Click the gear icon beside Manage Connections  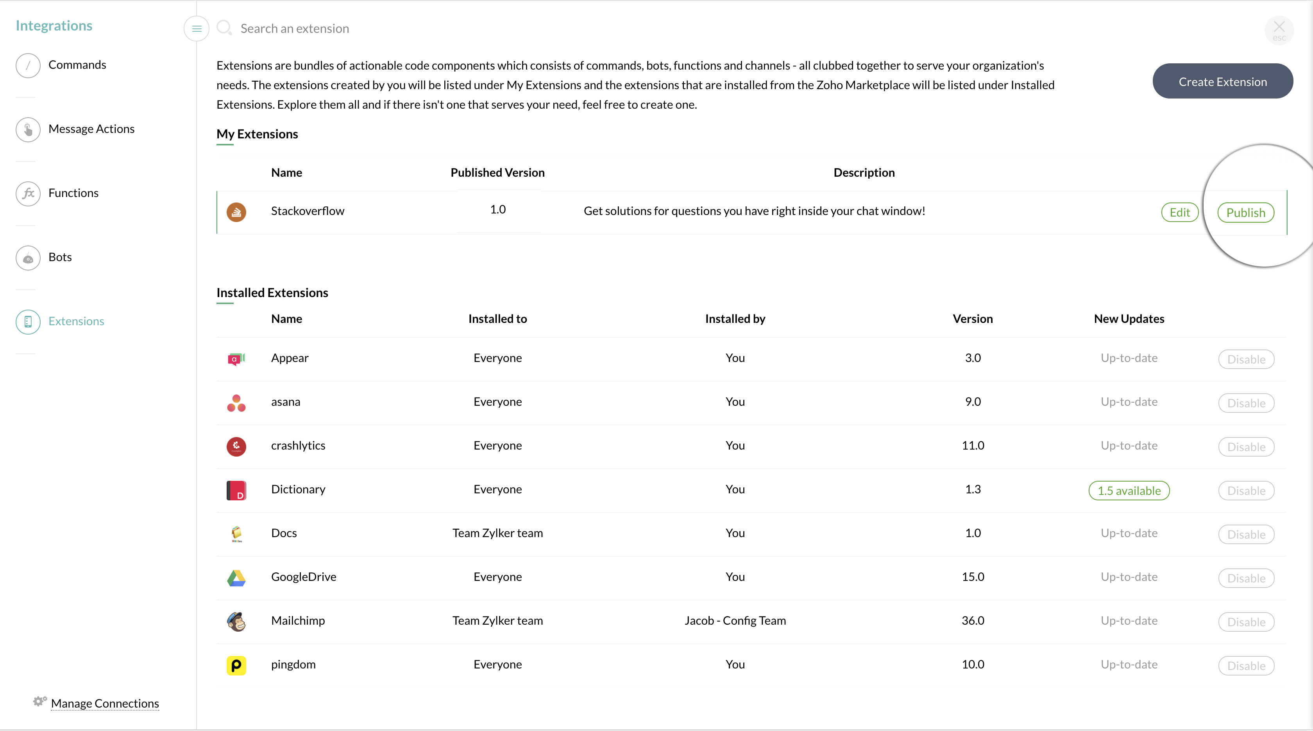pos(39,701)
